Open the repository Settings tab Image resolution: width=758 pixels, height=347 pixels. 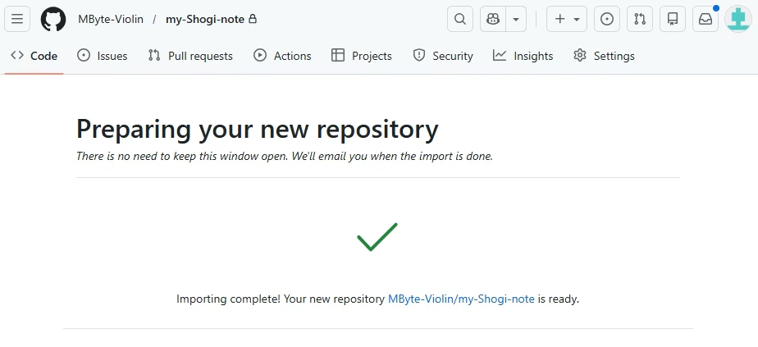coord(604,56)
